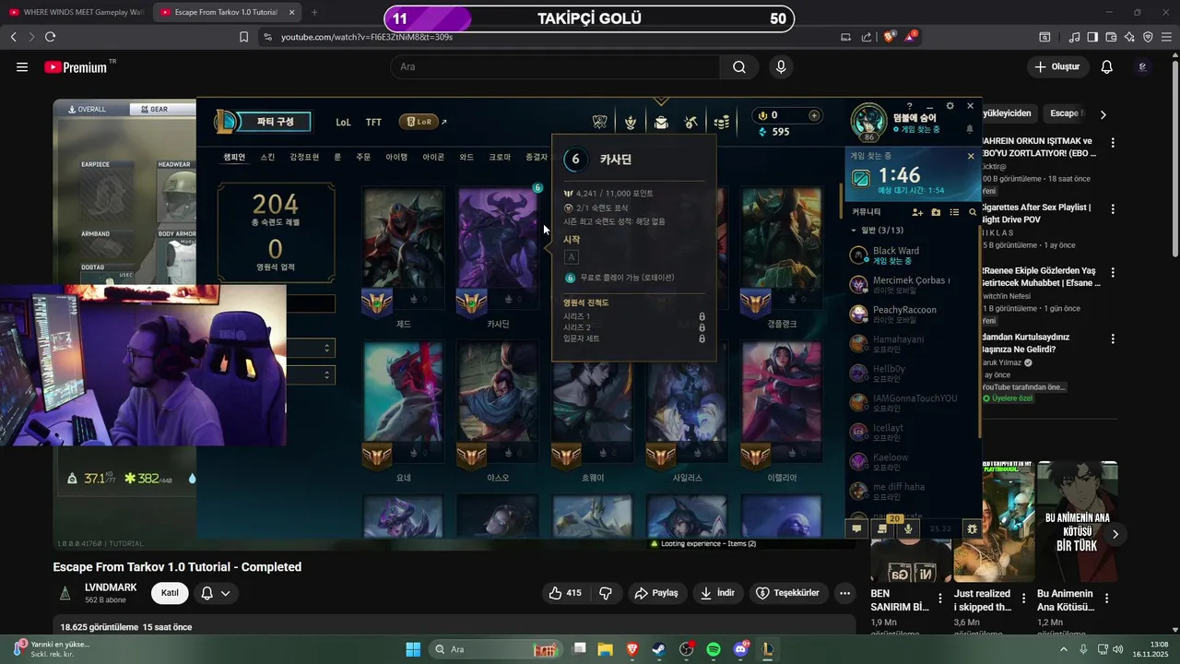
Task: Switch to the LoL tab in League client
Action: pos(343,122)
